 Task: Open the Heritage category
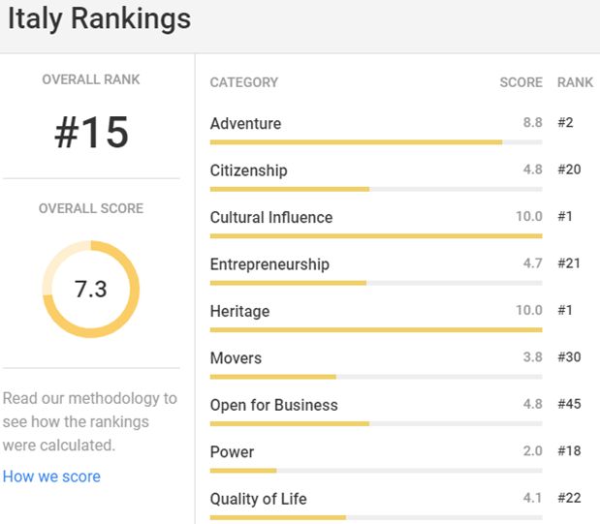click(x=239, y=312)
